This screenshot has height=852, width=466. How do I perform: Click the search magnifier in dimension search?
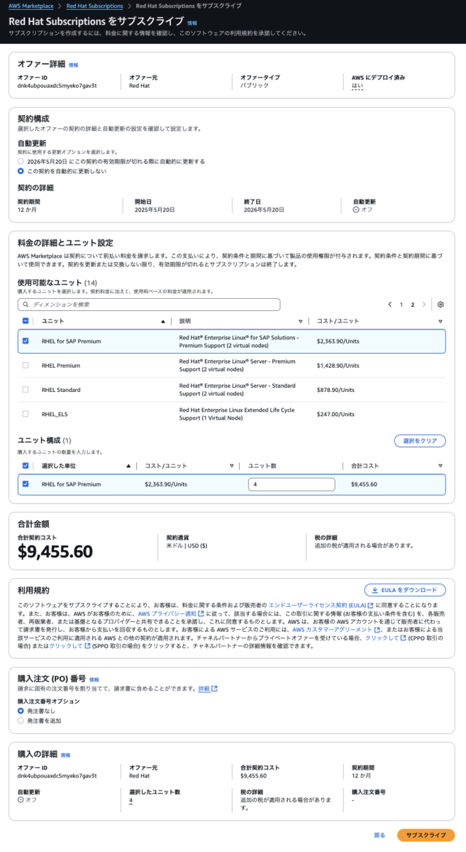[26, 305]
